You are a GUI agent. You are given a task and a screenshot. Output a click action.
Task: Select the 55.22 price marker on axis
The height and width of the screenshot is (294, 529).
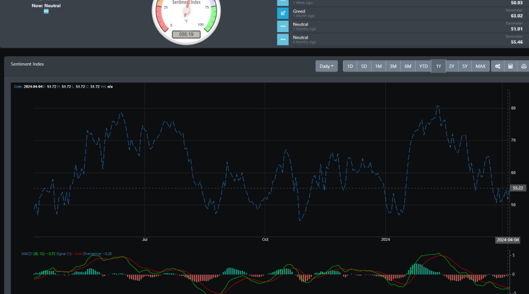coord(518,188)
